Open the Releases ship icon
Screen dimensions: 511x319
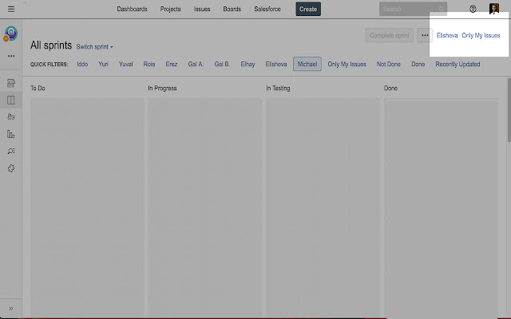click(x=10, y=116)
